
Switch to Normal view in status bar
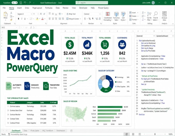tap(127, 134)
